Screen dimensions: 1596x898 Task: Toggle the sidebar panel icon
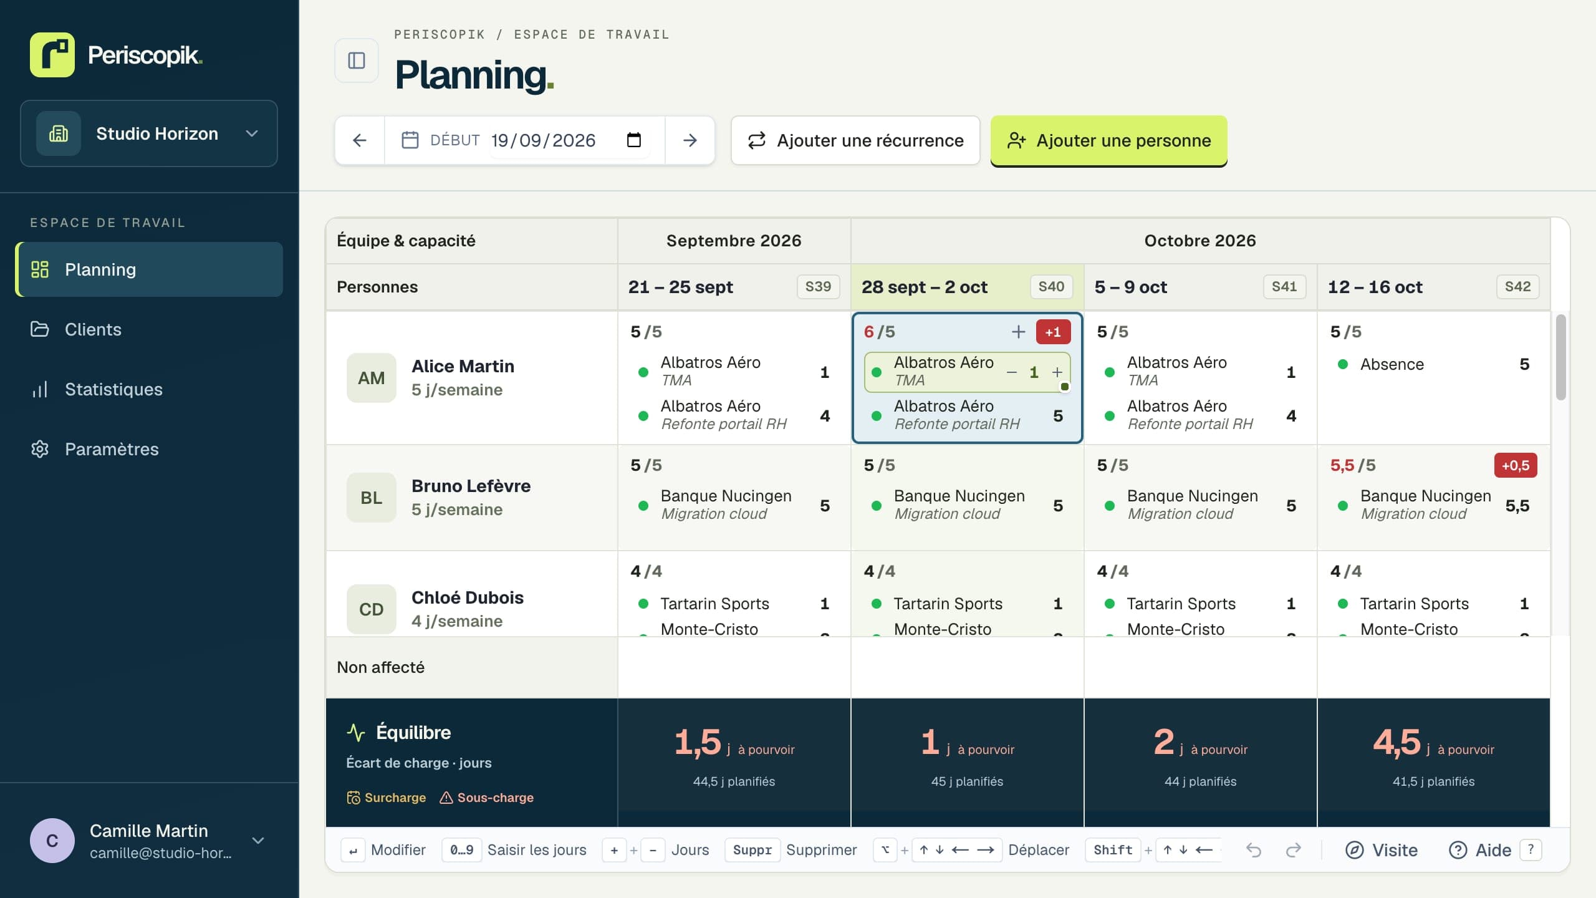357,60
